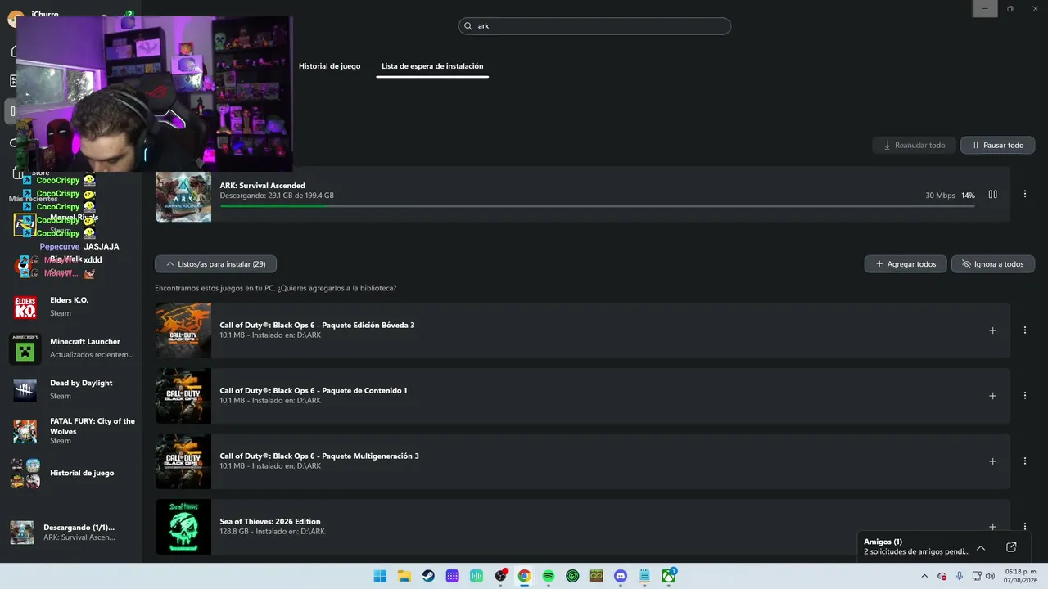Pop out the Amigos friends panel
The height and width of the screenshot is (589, 1048).
tap(1011, 547)
